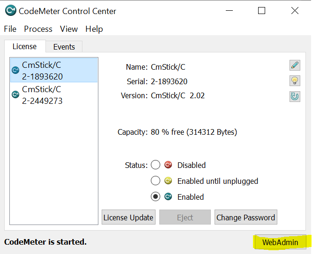Click the Name value CmStick/C
The width and height of the screenshot is (312, 254).
[x=168, y=67]
